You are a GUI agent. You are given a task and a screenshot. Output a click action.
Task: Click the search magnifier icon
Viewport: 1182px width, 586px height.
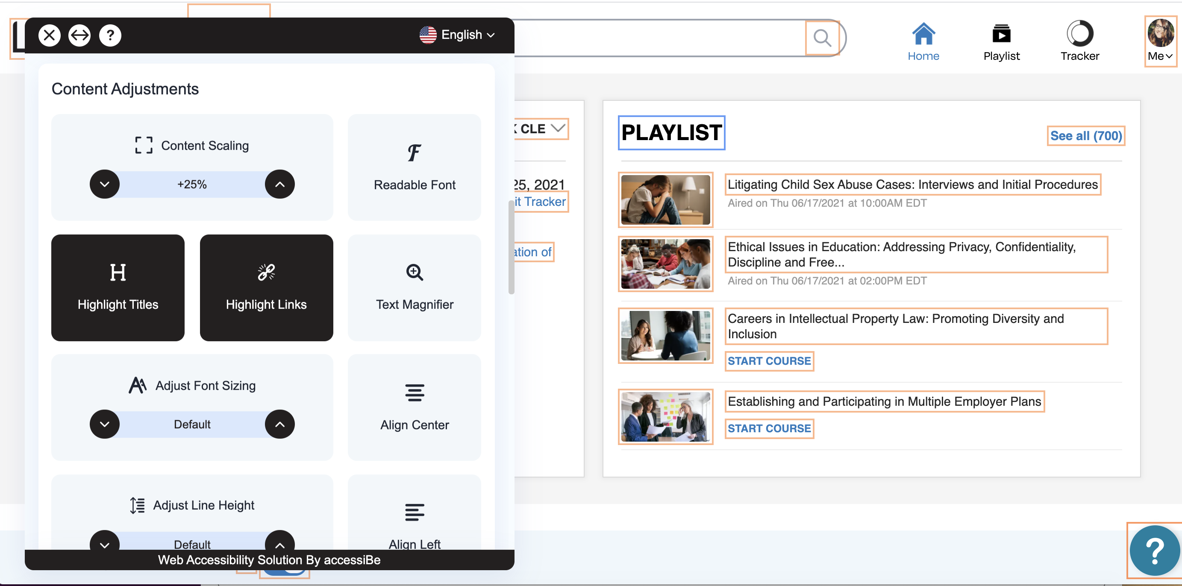pyautogui.click(x=822, y=38)
